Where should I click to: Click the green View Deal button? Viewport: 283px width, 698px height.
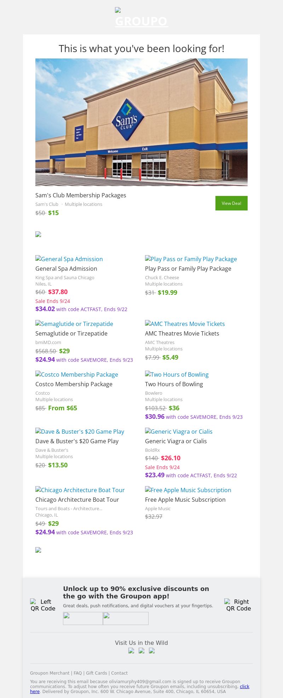tap(231, 203)
